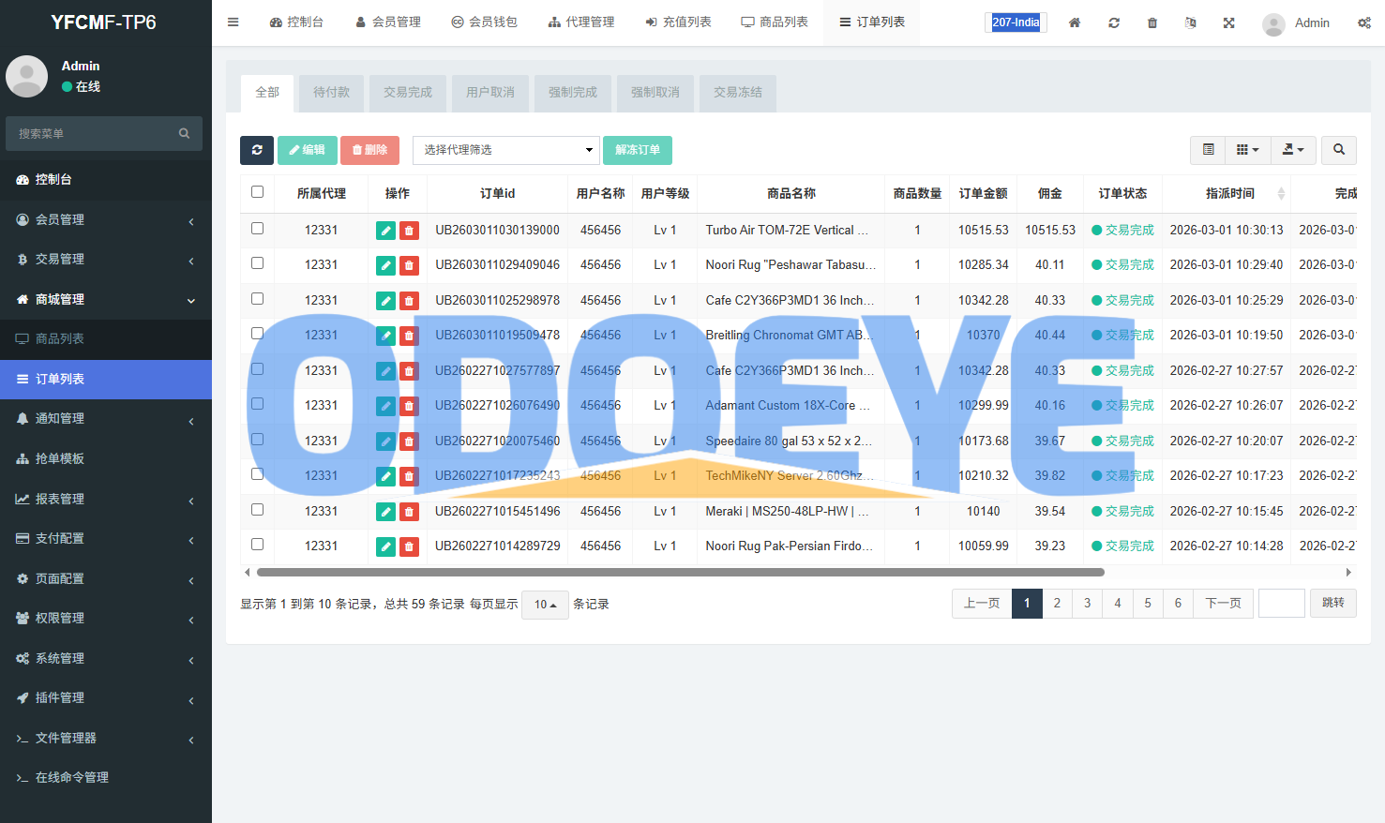The image size is (1385, 823).
Task: Check the box for the Turbo Air row
Action: click(x=257, y=229)
